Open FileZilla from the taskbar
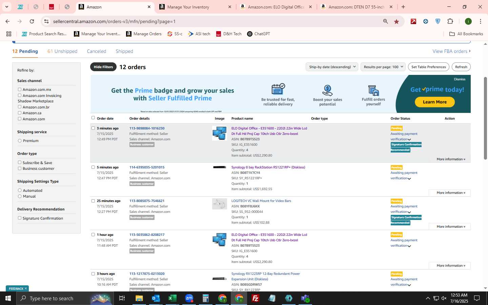 click(x=256, y=298)
